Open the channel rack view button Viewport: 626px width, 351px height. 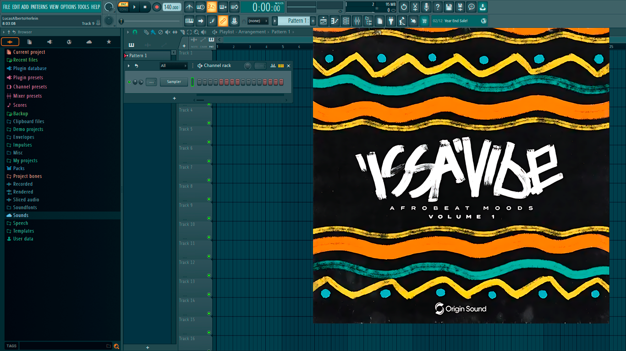346,21
